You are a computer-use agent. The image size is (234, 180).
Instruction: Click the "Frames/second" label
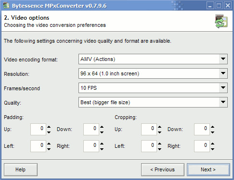[x=22, y=88]
